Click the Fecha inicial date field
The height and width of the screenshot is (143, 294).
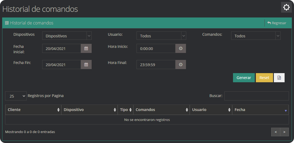[62, 48]
